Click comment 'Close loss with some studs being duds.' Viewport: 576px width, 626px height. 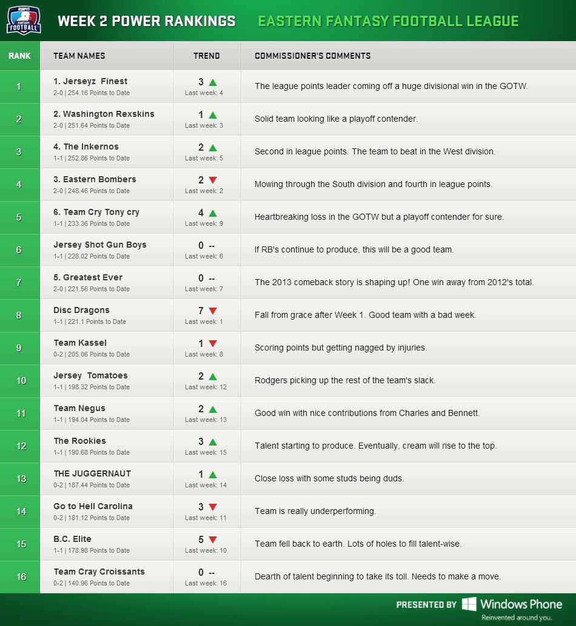point(329,479)
